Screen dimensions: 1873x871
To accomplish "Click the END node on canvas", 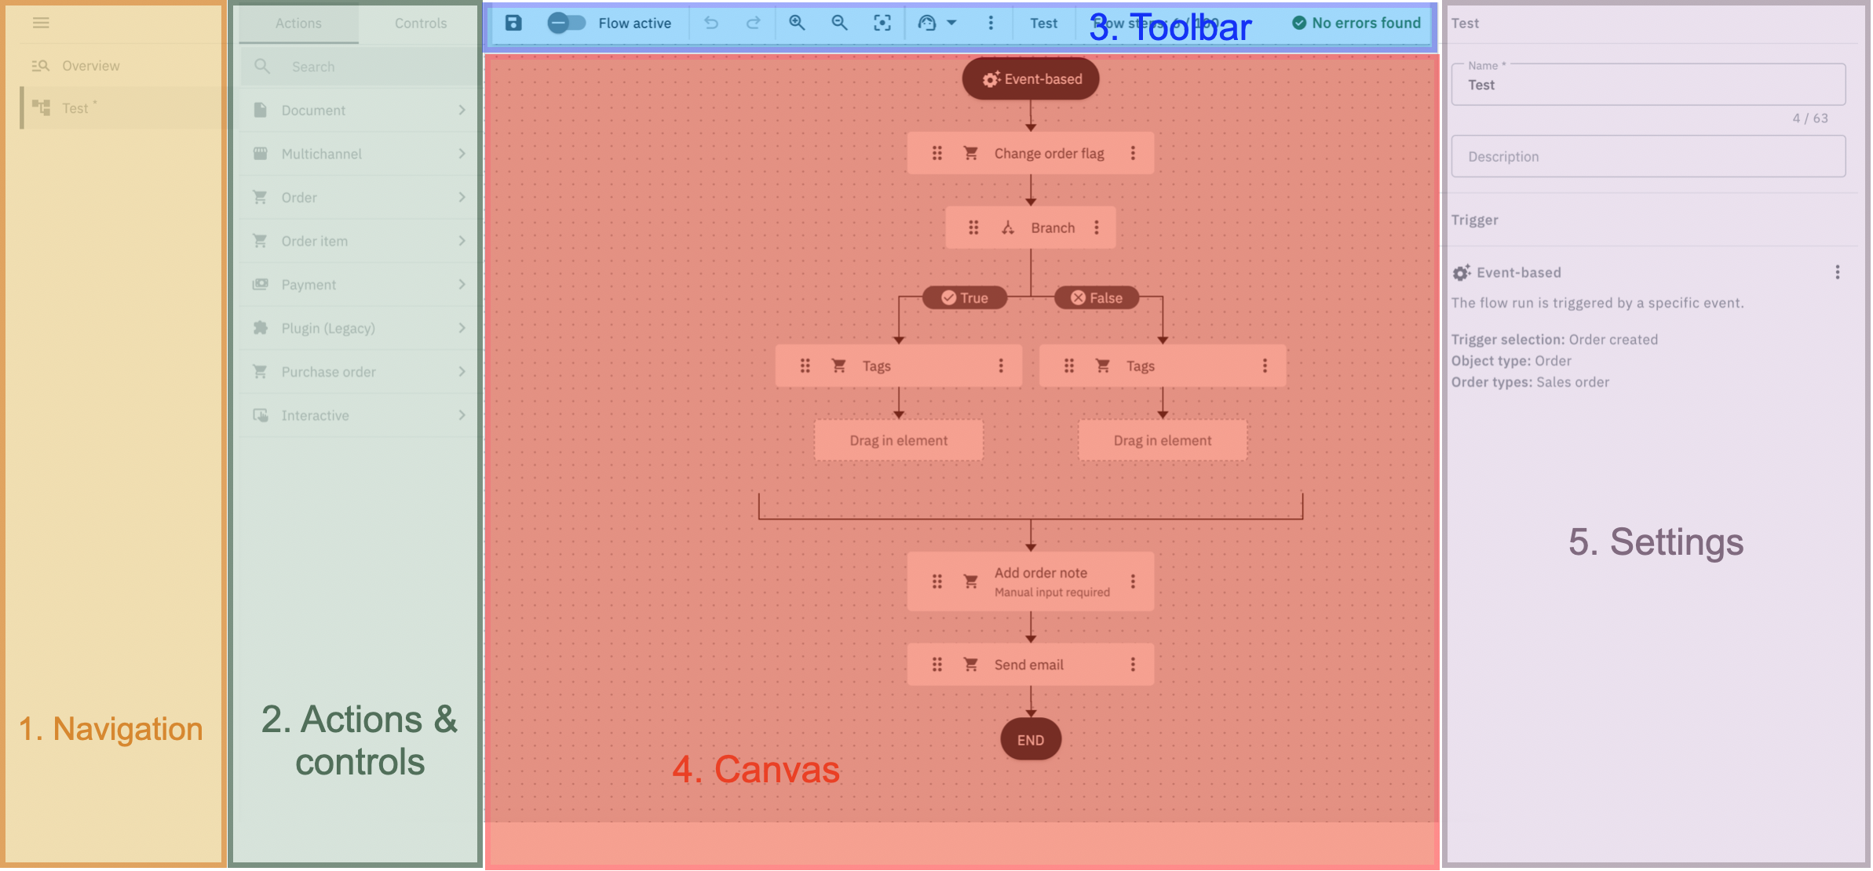I will click(1031, 739).
